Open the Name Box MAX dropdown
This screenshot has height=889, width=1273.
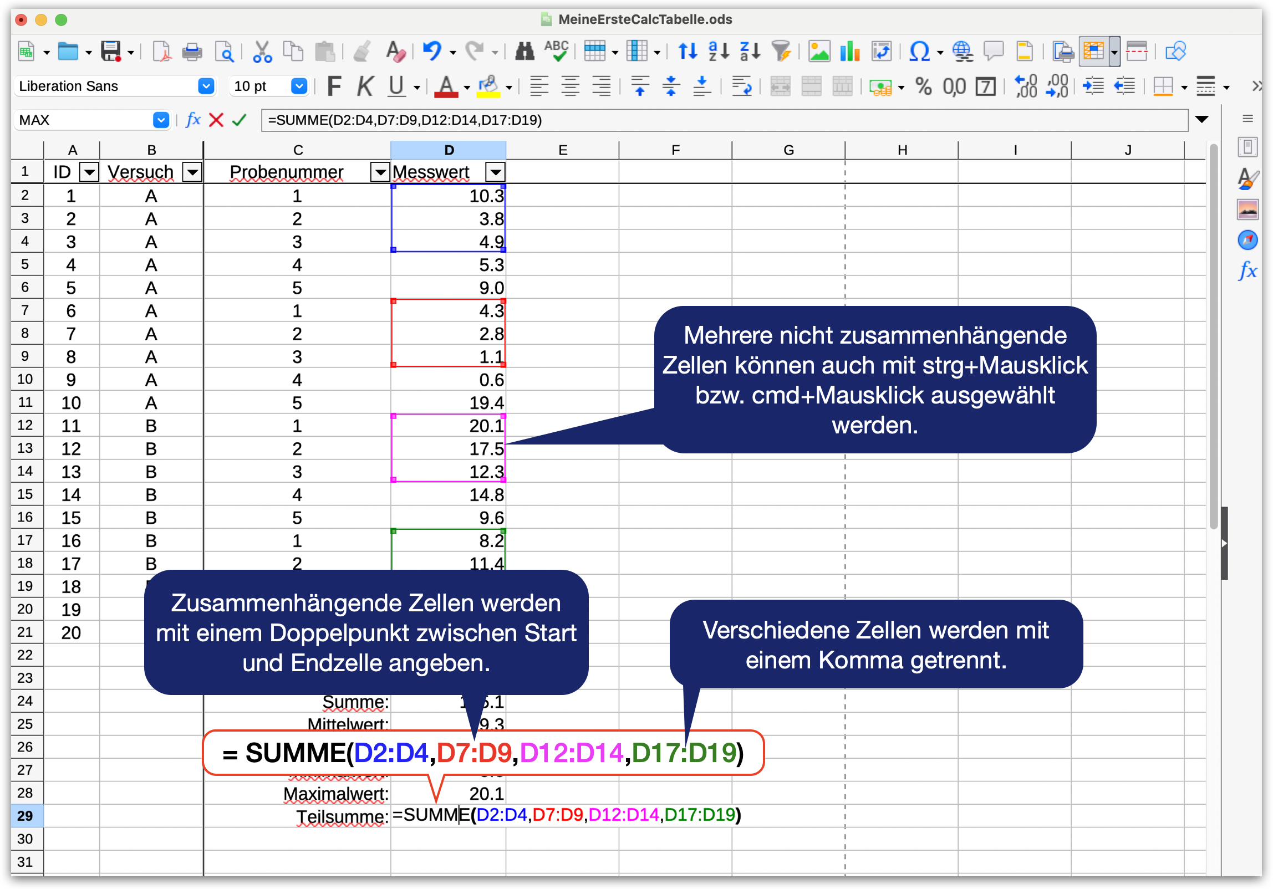point(161,120)
